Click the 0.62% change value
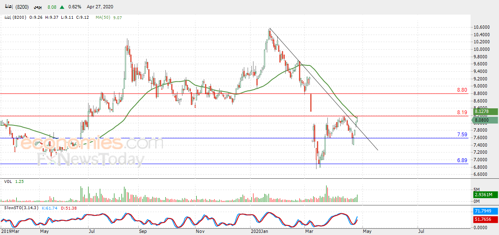The width and height of the screenshot is (499, 235). (x=74, y=7)
